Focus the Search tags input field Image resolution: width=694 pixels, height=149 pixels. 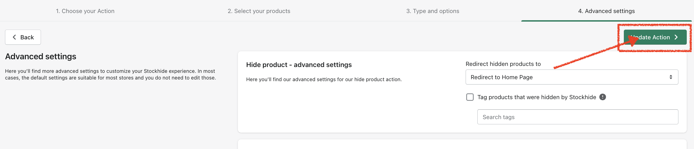click(578, 117)
